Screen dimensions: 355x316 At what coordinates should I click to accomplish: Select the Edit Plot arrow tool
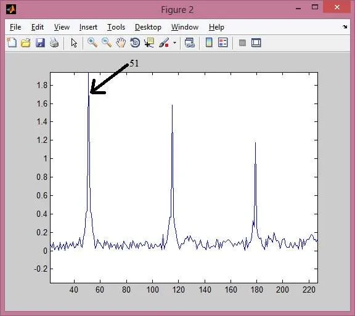[x=74, y=43]
